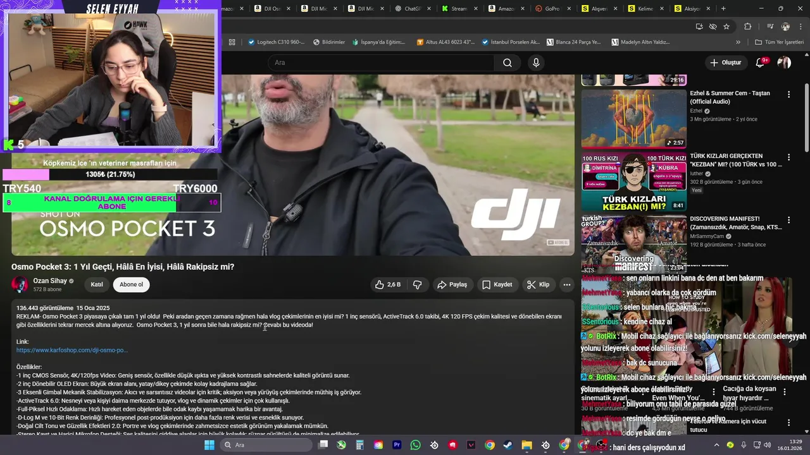Click the Klip clip button
Screen dimensions: 810x455
[539, 285]
